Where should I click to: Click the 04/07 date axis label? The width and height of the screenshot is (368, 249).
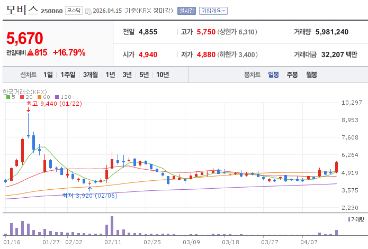coord(309,242)
